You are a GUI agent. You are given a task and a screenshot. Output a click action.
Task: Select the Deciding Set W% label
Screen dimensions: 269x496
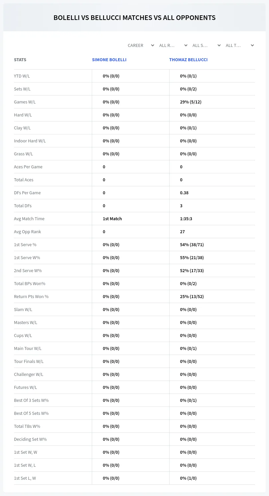click(30, 439)
